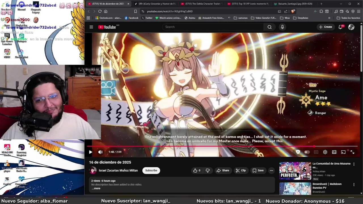Image resolution: width=363 pixels, height=204 pixels.
Task: Toggle the autoplay switch in player
Action: pos(307,152)
